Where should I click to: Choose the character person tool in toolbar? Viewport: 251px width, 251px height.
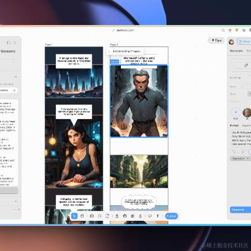117,216
